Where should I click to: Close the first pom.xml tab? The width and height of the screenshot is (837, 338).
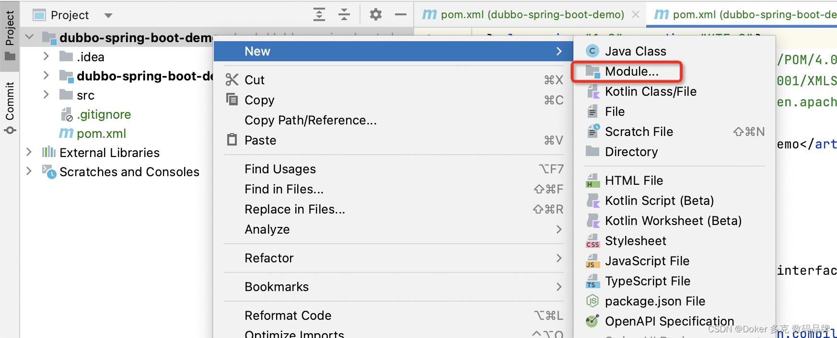(636, 14)
